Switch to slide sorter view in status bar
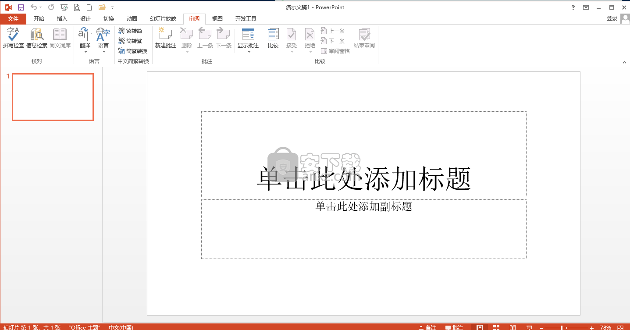Viewport: 630px width, 330px height. tap(496, 327)
